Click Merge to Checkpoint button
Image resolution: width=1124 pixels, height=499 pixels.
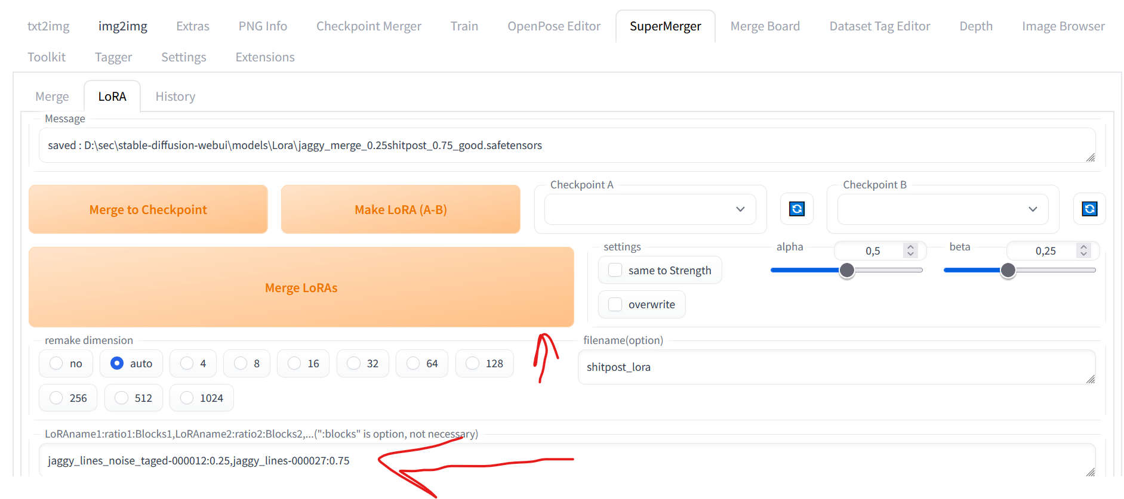click(148, 209)
